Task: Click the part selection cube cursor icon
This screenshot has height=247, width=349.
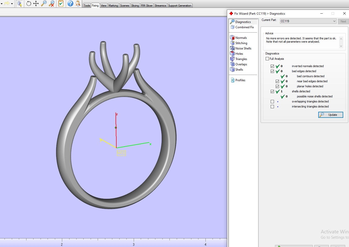Action: [x=20, y=4]
